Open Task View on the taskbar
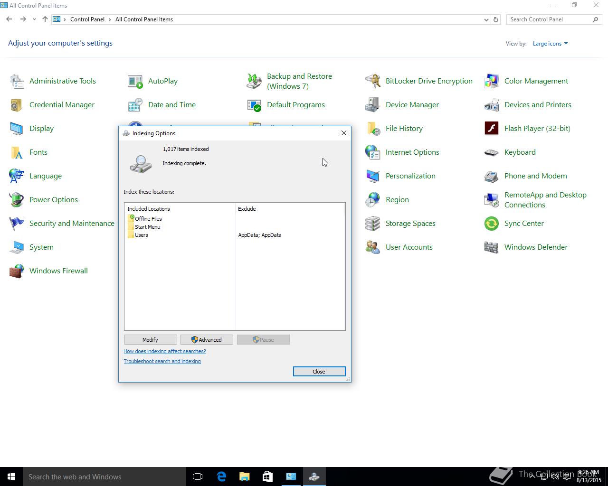608x486 pixels. (x=198, y=477)
